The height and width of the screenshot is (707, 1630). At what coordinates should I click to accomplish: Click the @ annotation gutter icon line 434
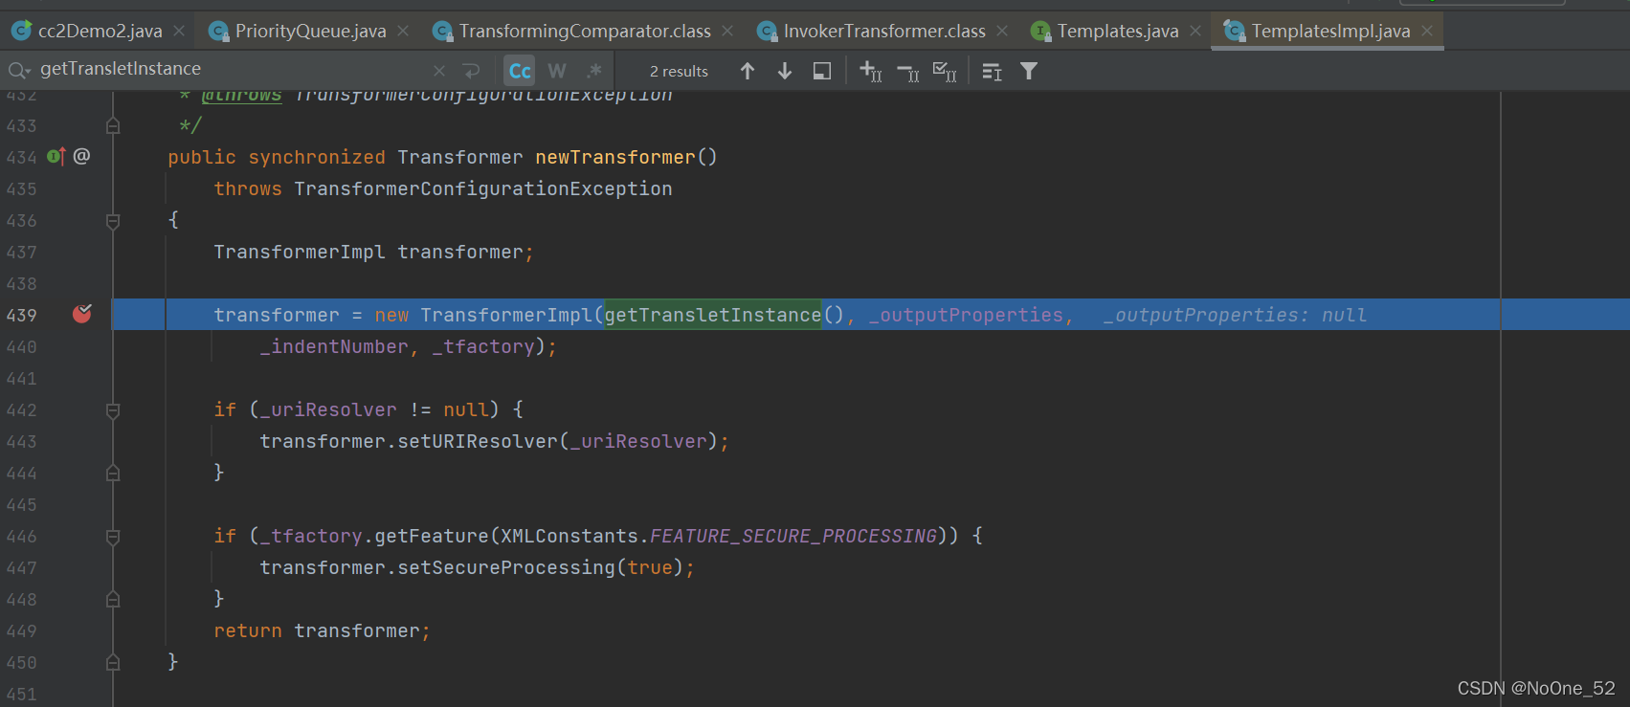[81, 156]
